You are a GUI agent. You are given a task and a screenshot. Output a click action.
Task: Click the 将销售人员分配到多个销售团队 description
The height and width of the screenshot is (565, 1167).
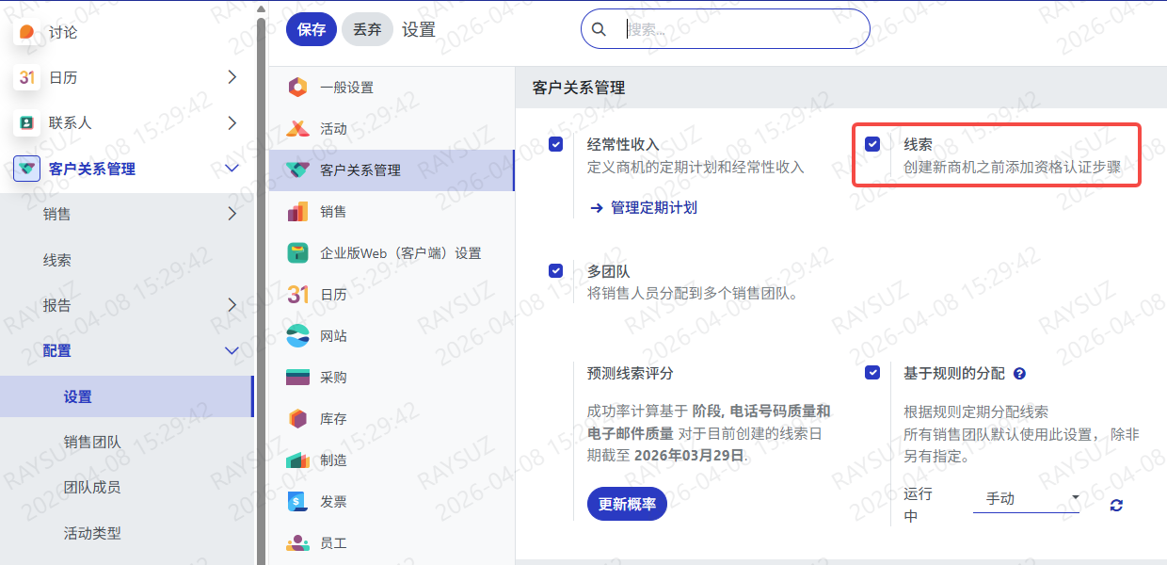point(693,293)
